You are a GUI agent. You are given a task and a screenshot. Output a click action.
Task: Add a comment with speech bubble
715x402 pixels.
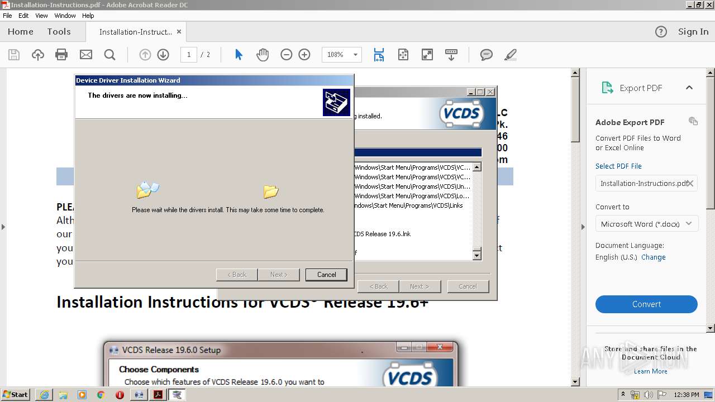[487, 55]
